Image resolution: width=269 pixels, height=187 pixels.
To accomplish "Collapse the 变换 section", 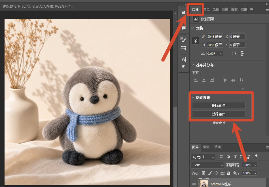I will [193, 28].
